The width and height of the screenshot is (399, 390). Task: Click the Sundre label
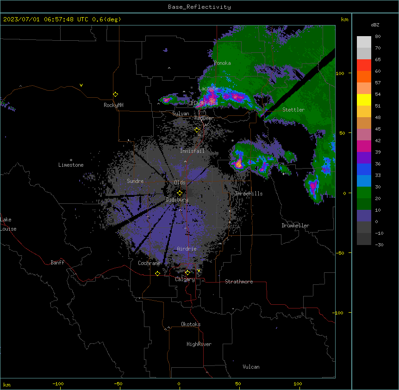coord(135,181)
